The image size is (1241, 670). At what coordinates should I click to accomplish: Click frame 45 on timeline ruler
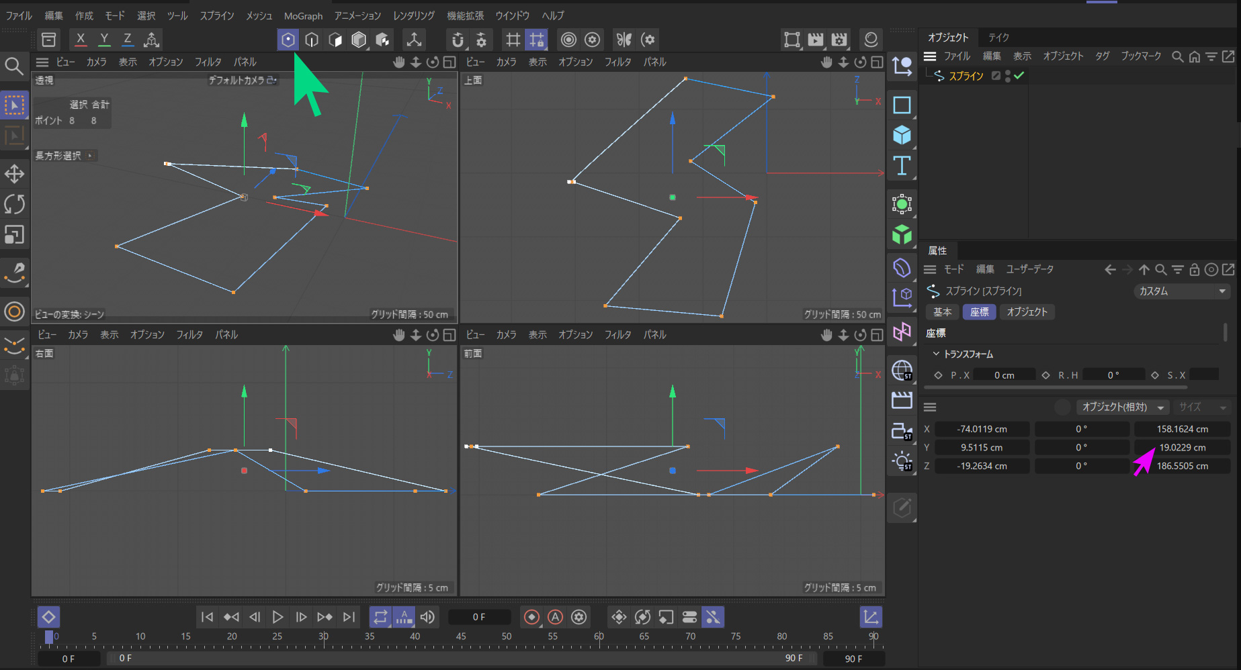coord(461,636)
